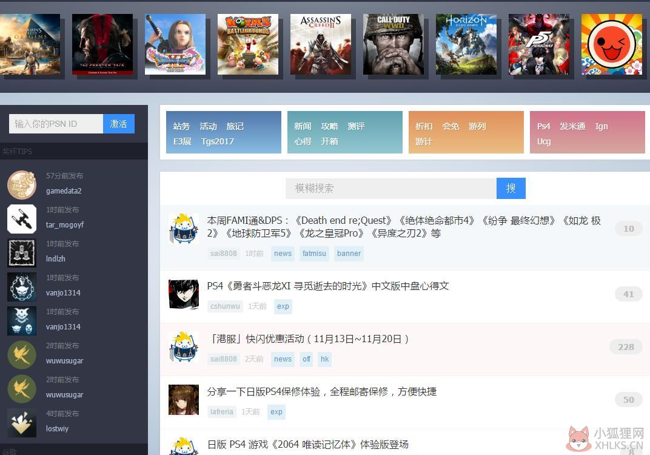The height and width of the screenshot is (455, 650).
Task: Open the Call of Duty WWII cover
Action: click(394, 44)
